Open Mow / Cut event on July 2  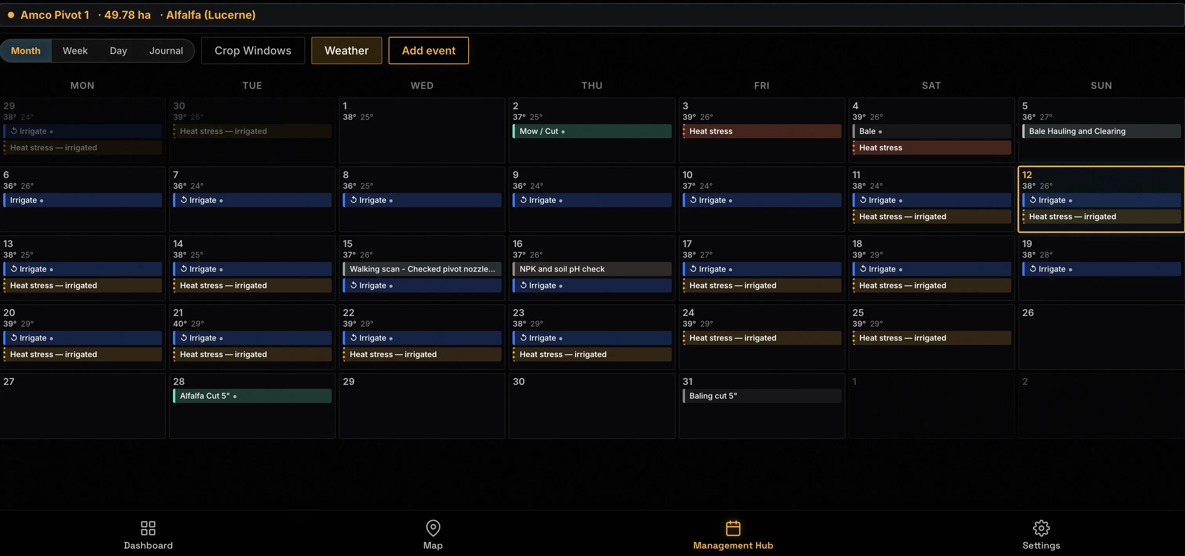[x=592, y=131]
